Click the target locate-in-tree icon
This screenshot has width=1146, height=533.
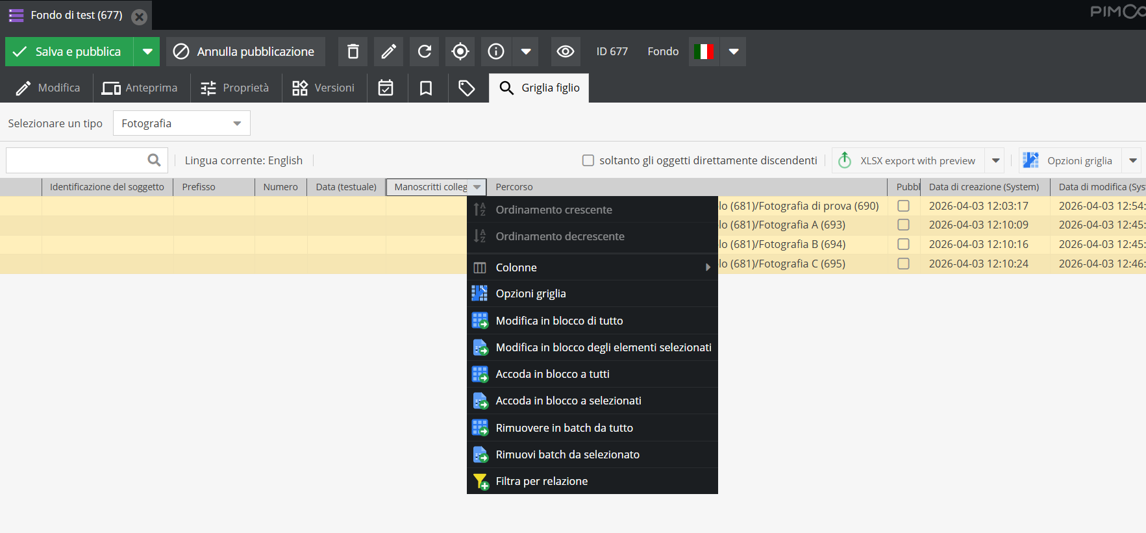click(x=460, y=51)
